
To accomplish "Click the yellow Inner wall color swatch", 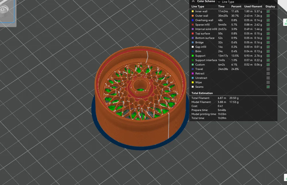I will tap(193, 11).
